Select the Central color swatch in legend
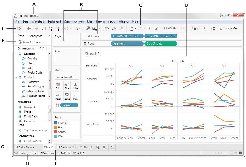The width and height of the screenshot is (246, 167). tap(55, 123)
